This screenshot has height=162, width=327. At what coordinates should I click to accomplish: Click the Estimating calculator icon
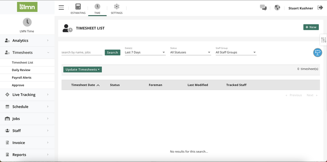(78, 7)
